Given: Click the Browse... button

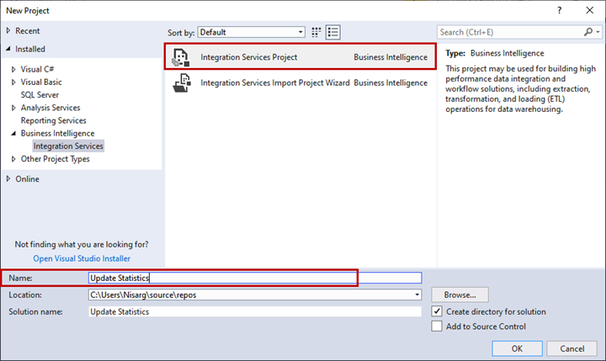Looking at the screenshot, I should [460, 295].
